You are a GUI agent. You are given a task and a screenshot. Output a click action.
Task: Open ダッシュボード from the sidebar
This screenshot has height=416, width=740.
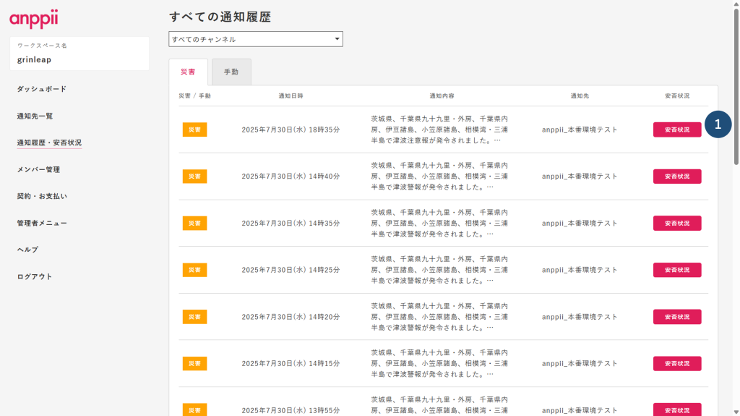coord(42,89)
